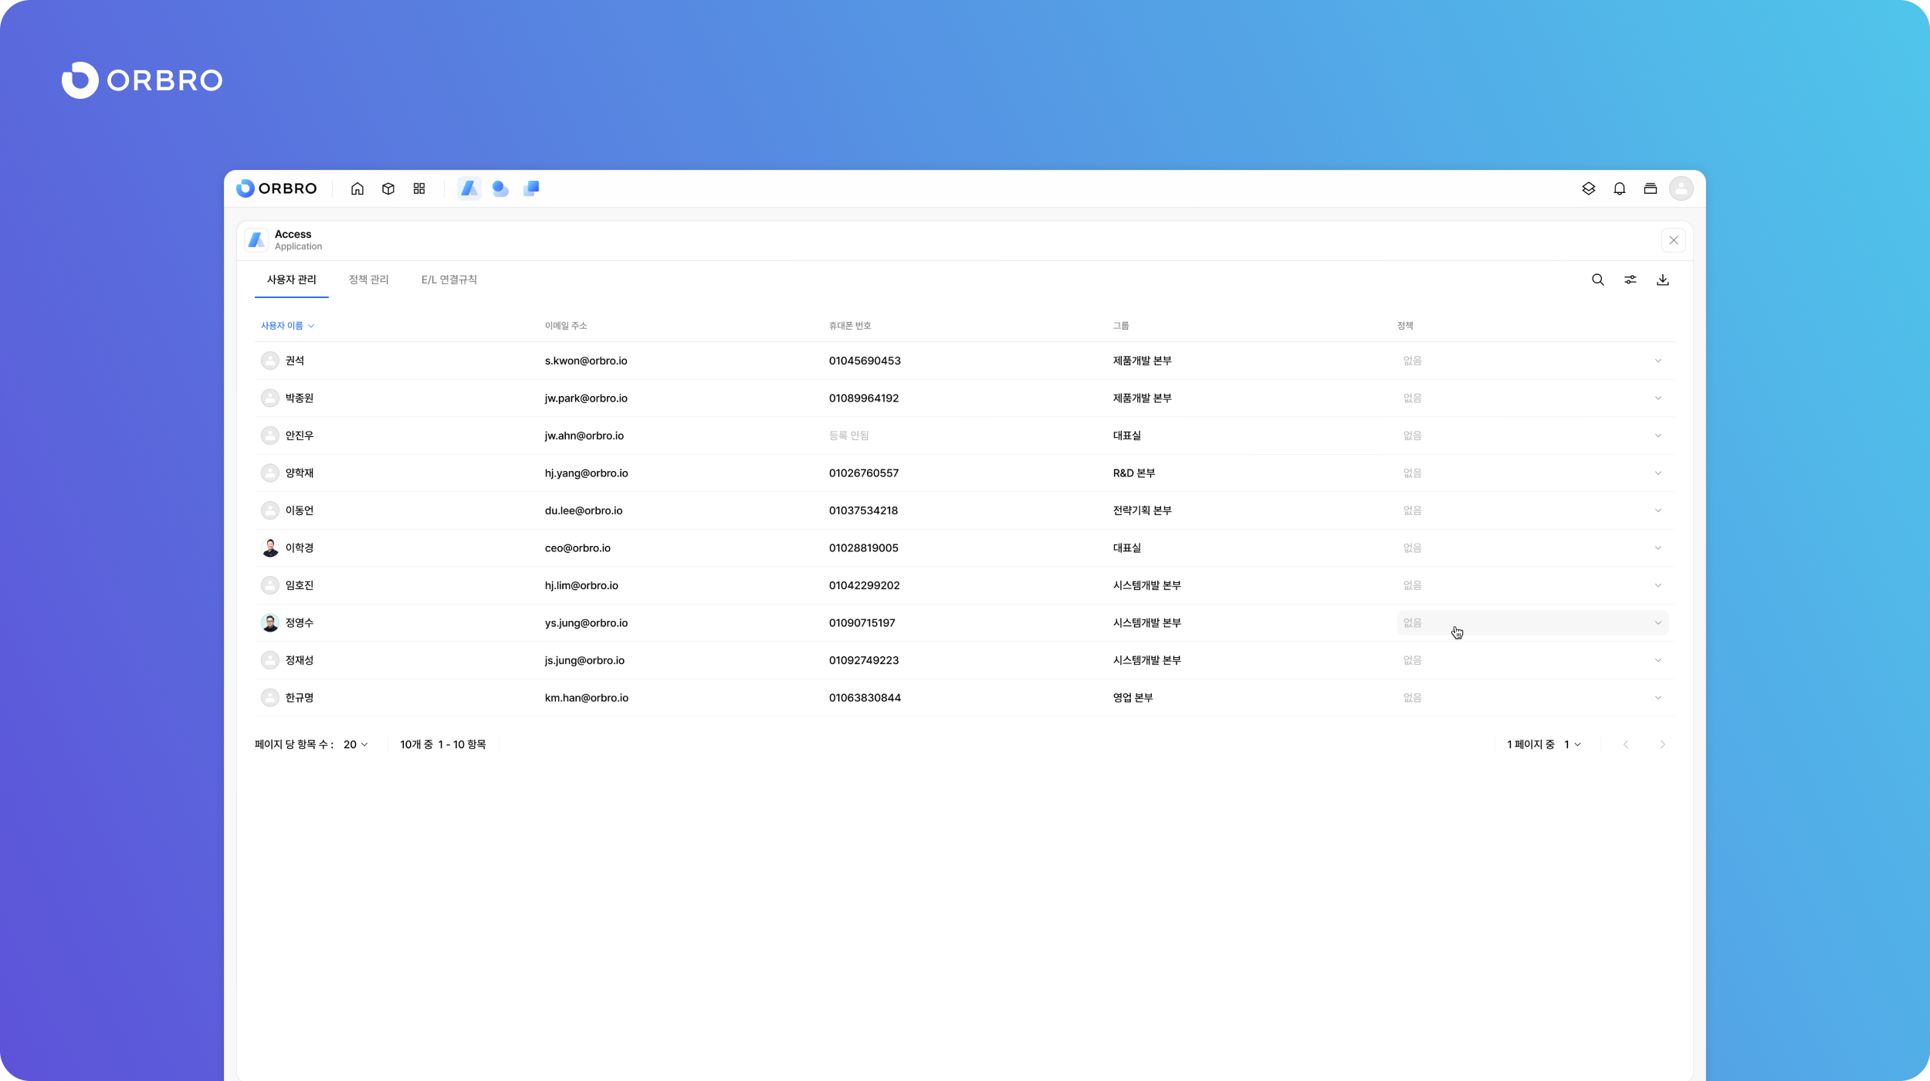Click the four-squares grid apps icon
Image resolution: width=1930 pixels, height=1081 pixels.
point(419,188)
